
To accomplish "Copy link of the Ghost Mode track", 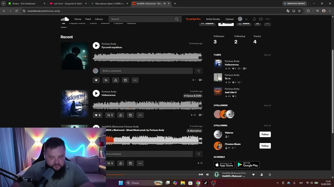I will coord(130,163).
